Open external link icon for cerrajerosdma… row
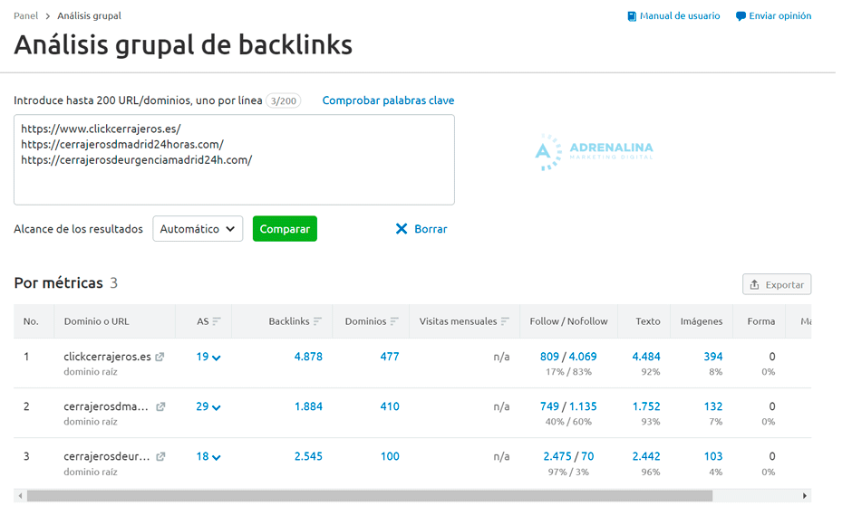The image size is (852, 506). 160,406
